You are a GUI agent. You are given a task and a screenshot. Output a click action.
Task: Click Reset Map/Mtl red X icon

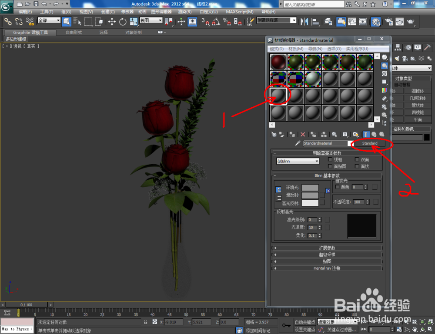pos(303,135)
